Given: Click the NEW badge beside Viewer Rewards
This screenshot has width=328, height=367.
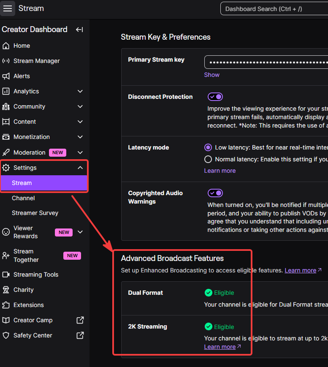Looking at the screenshot, I should [x=64, y=232].
